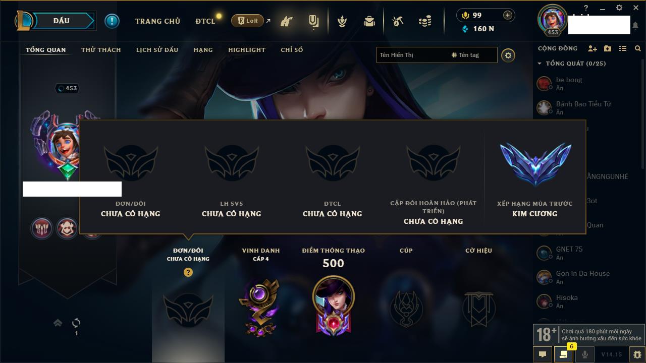Open the Loot hextech crafting icon
The height and width of the screenshot is (363, 646).
click(x=398, y=21)
